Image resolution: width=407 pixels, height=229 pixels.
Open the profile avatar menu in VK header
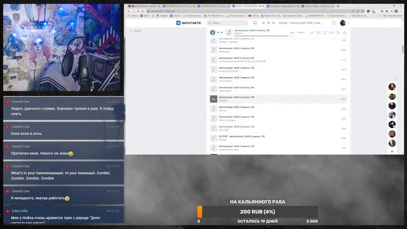(x=343, y=23)
